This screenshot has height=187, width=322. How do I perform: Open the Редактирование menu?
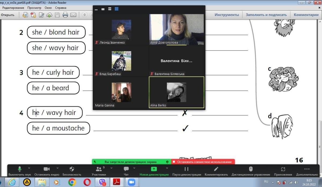pos(13,8)
